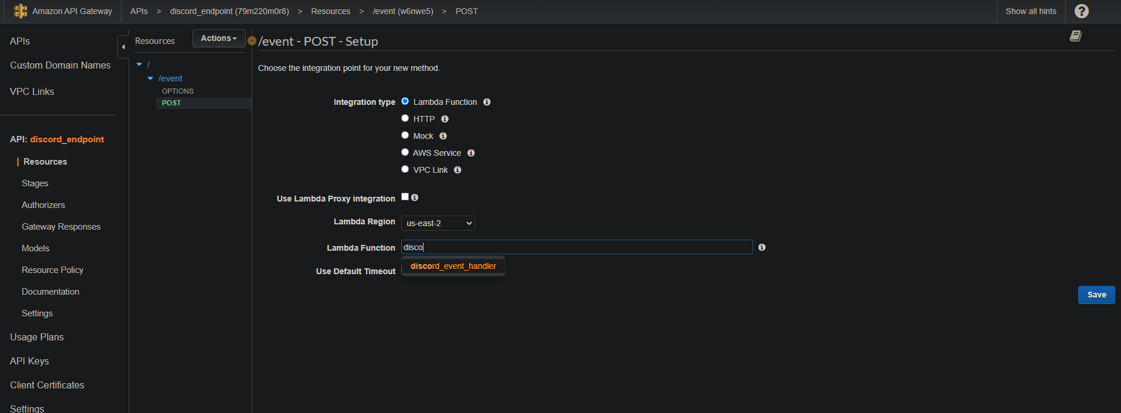Collapse the /event resource tree arrow

pyautogui.click(x=150, y=78)
